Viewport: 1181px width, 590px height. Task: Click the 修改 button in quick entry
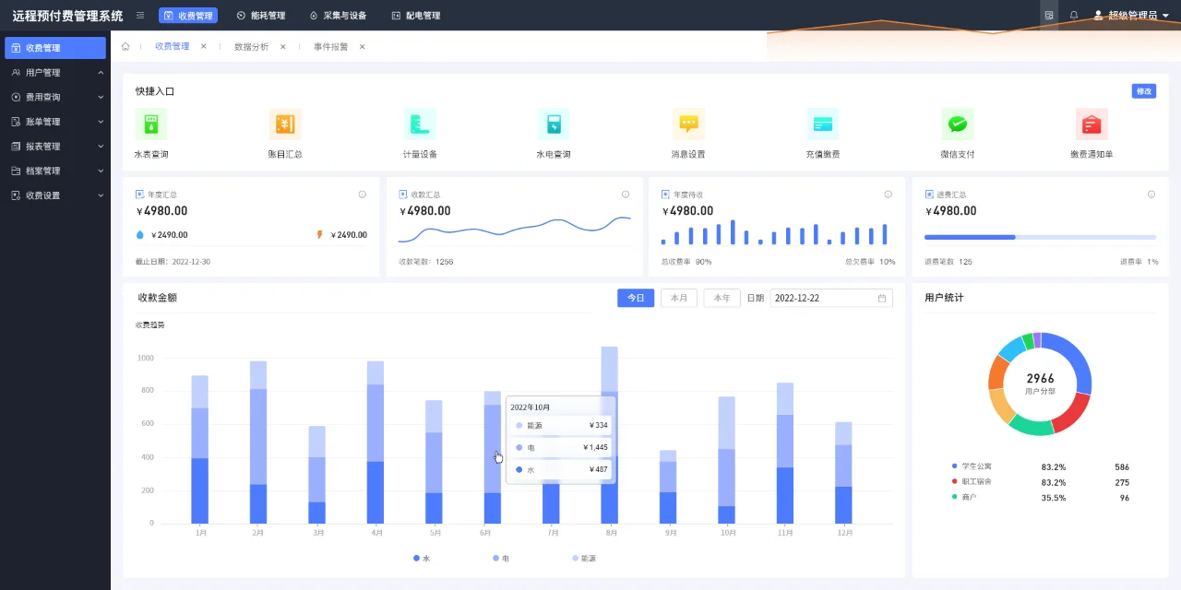pyautogui.click(x=1143, y=90)
